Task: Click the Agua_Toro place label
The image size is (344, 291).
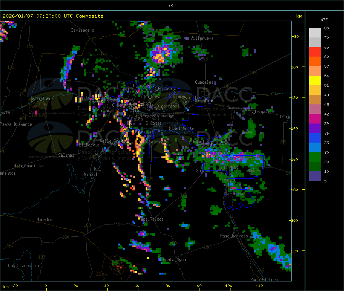Action: click(x=41, y=99)
